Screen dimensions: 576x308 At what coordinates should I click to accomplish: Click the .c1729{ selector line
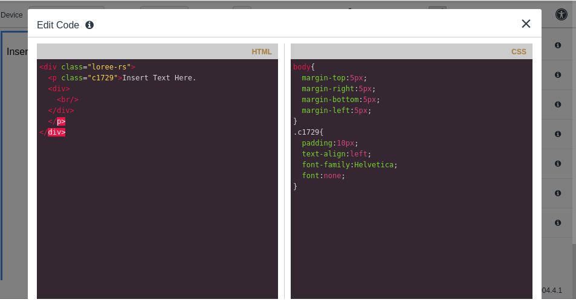[308, 132]
